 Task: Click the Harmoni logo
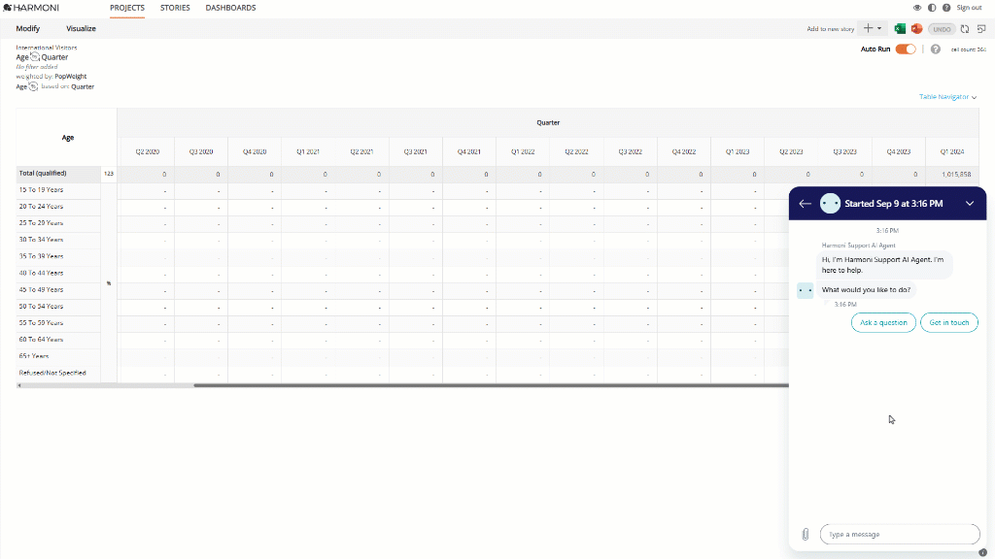(x=31, y=8)
